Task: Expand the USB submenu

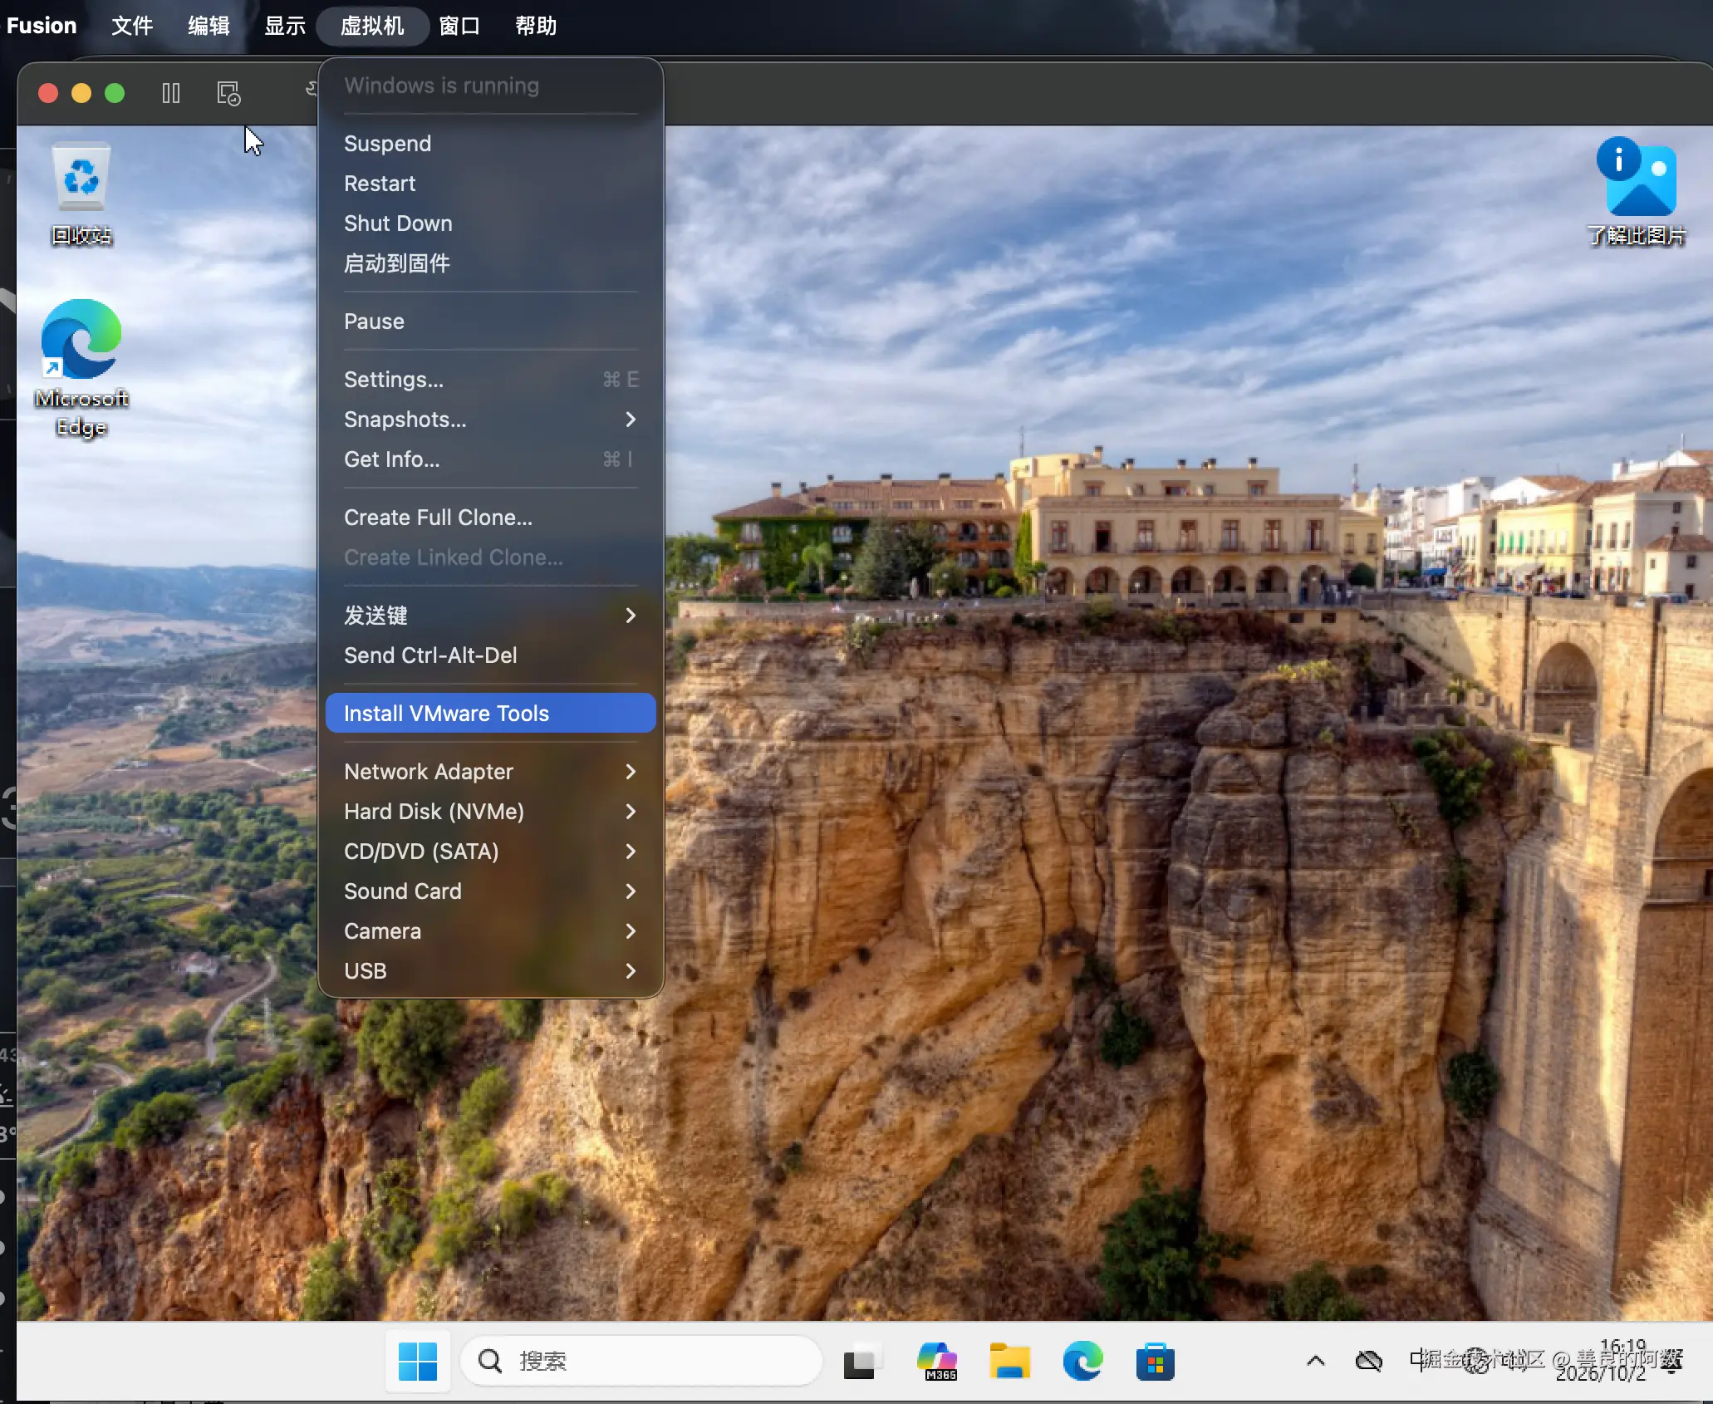Action: [490, 971]
